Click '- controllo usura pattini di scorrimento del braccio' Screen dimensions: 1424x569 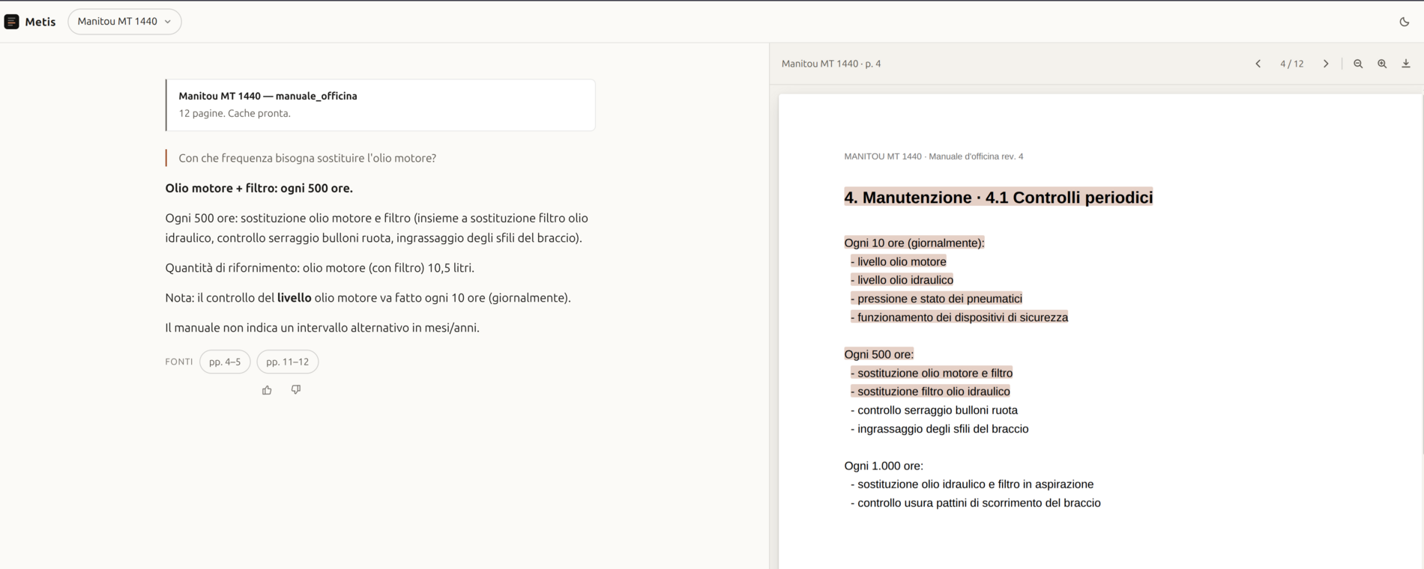click(976, 503)
